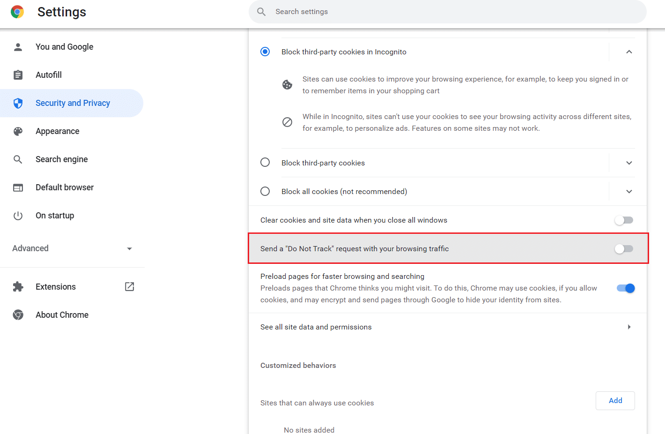Open You and Google settings section

click(65, 47)
